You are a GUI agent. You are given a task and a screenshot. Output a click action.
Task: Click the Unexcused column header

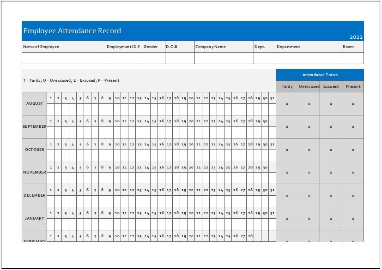[309, 86]
